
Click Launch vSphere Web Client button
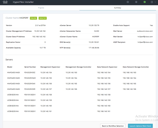tap(140, 126)
